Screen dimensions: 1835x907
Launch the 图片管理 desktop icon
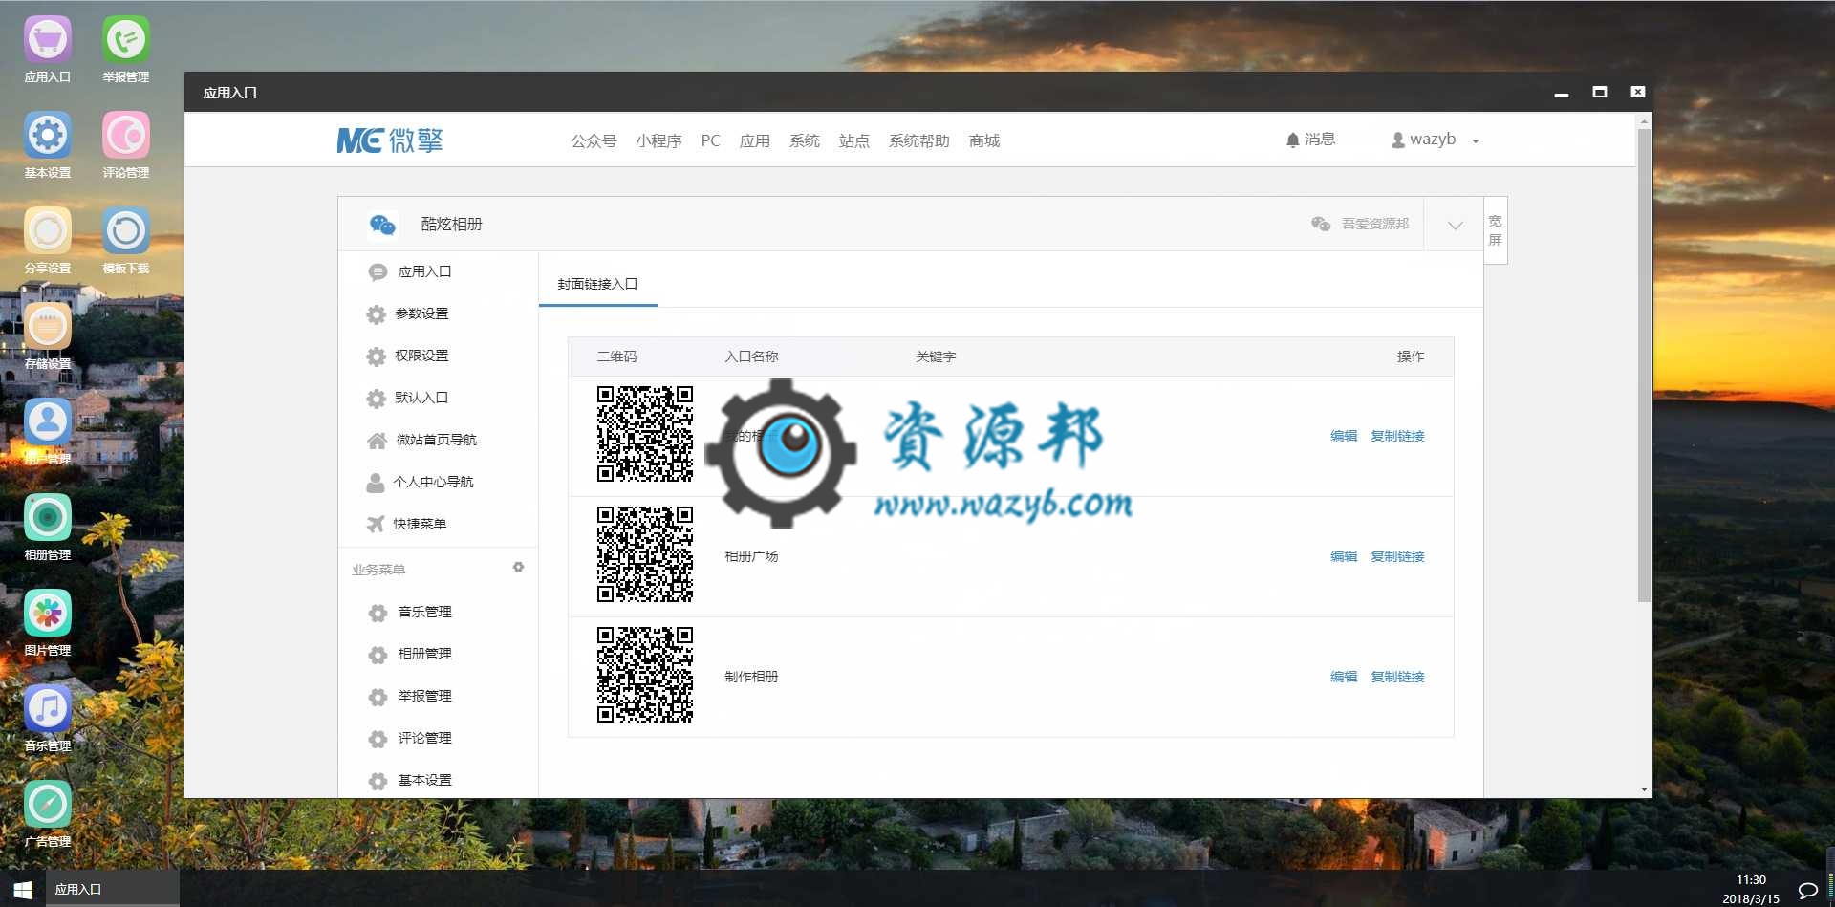[48, 622]
